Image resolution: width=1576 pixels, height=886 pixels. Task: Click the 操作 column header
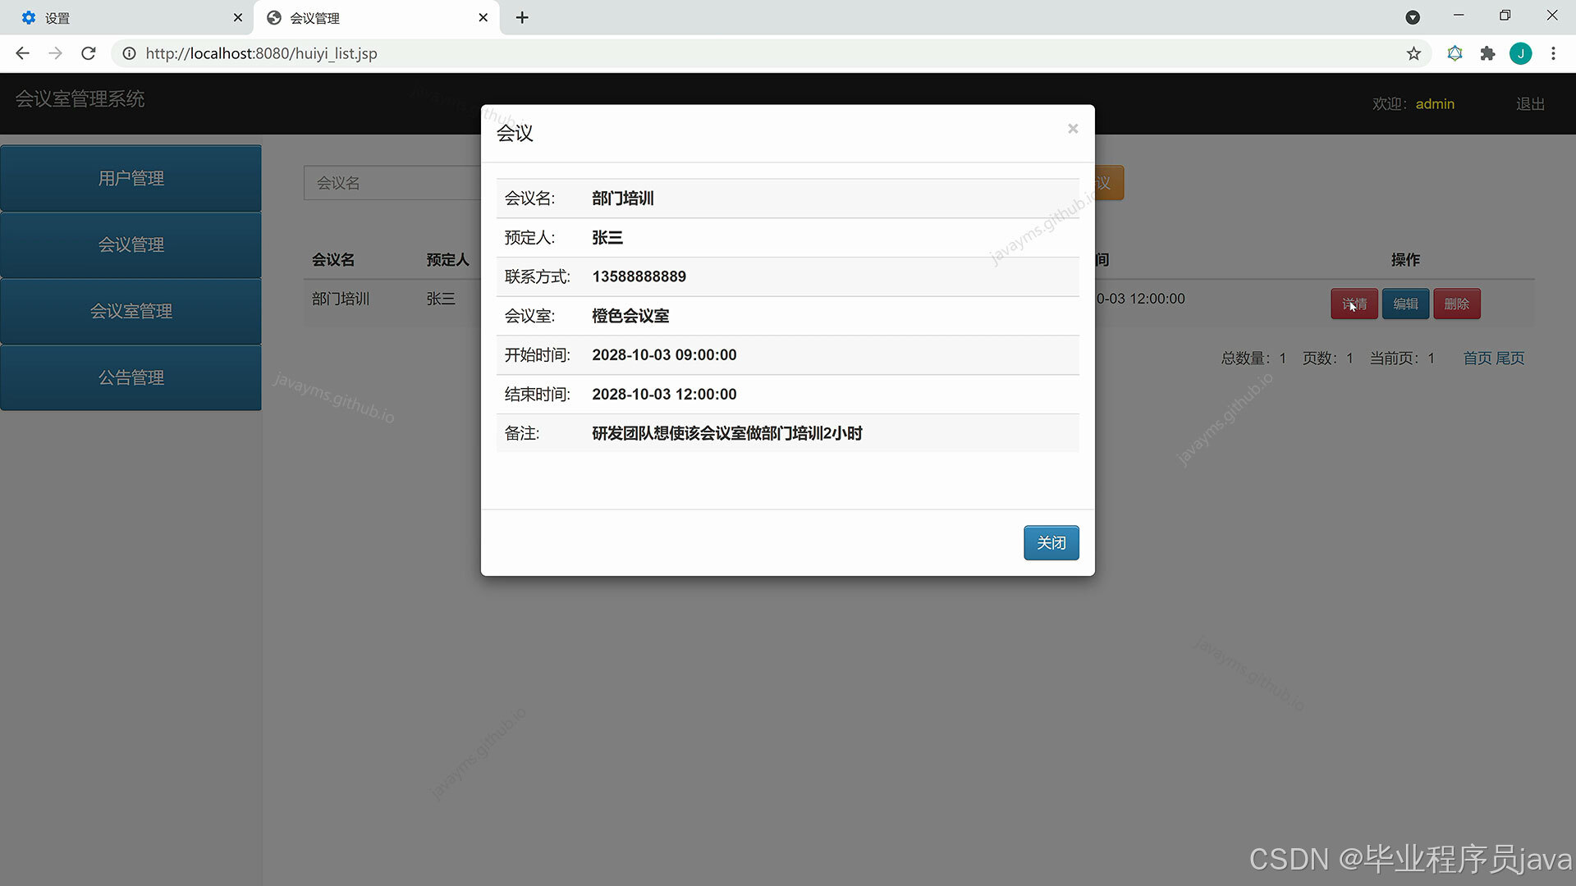1405,259
